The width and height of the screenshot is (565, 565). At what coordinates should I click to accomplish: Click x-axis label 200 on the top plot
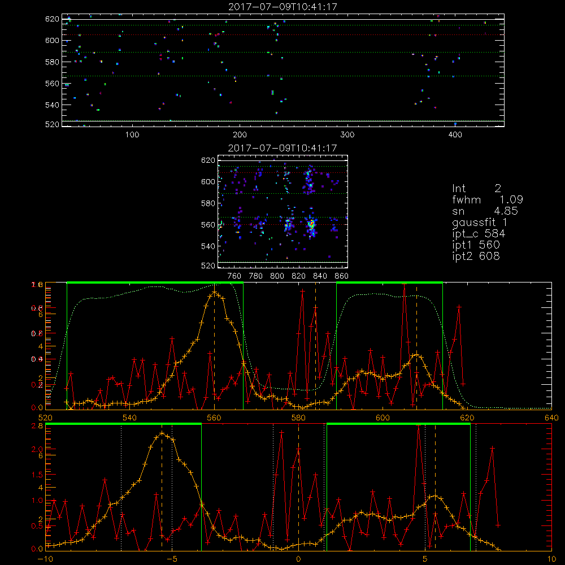click(x=240, y=135)
